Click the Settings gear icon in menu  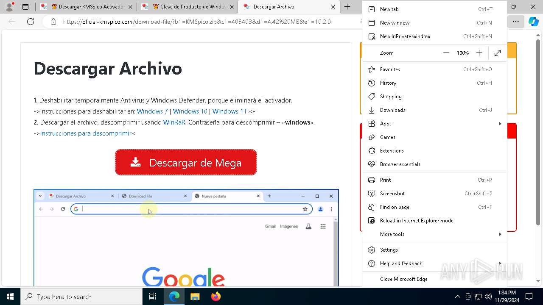click(372, 250)
